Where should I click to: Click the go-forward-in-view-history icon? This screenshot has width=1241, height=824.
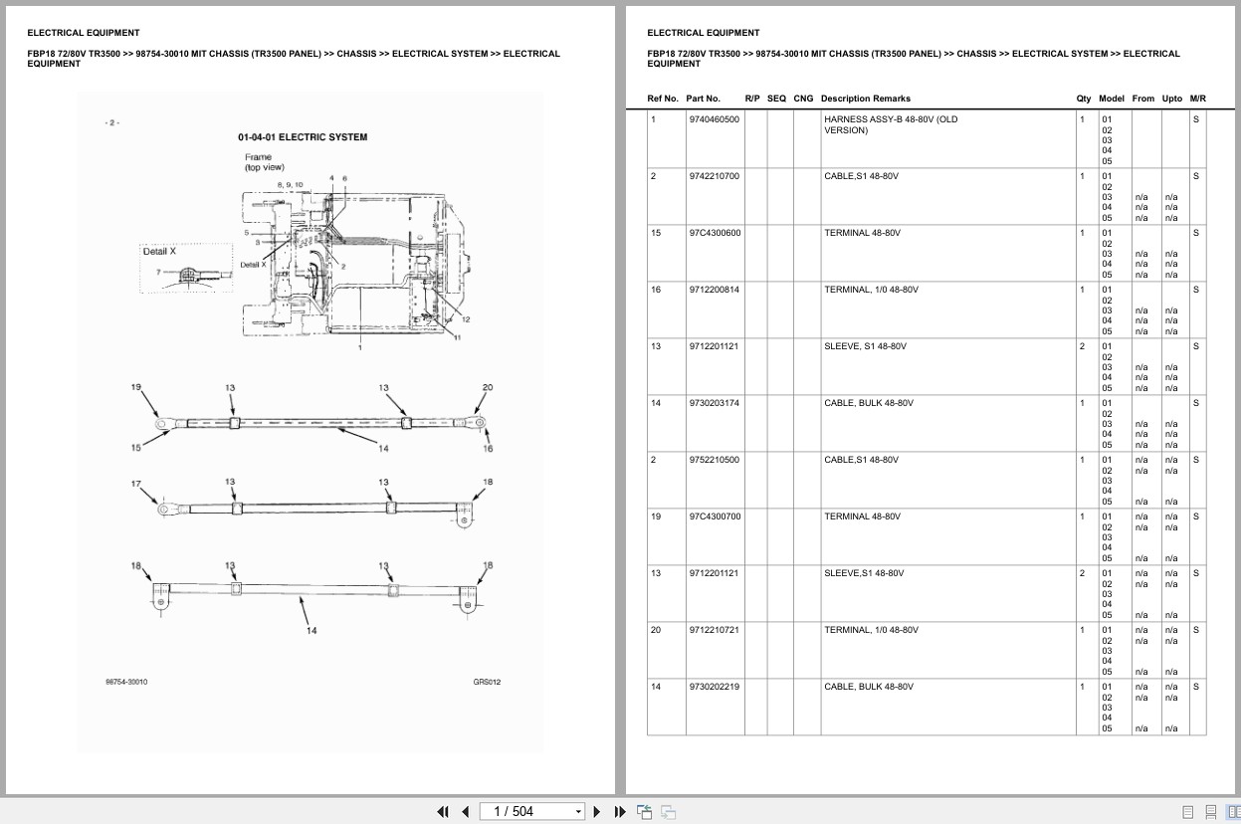click(668, 811)
